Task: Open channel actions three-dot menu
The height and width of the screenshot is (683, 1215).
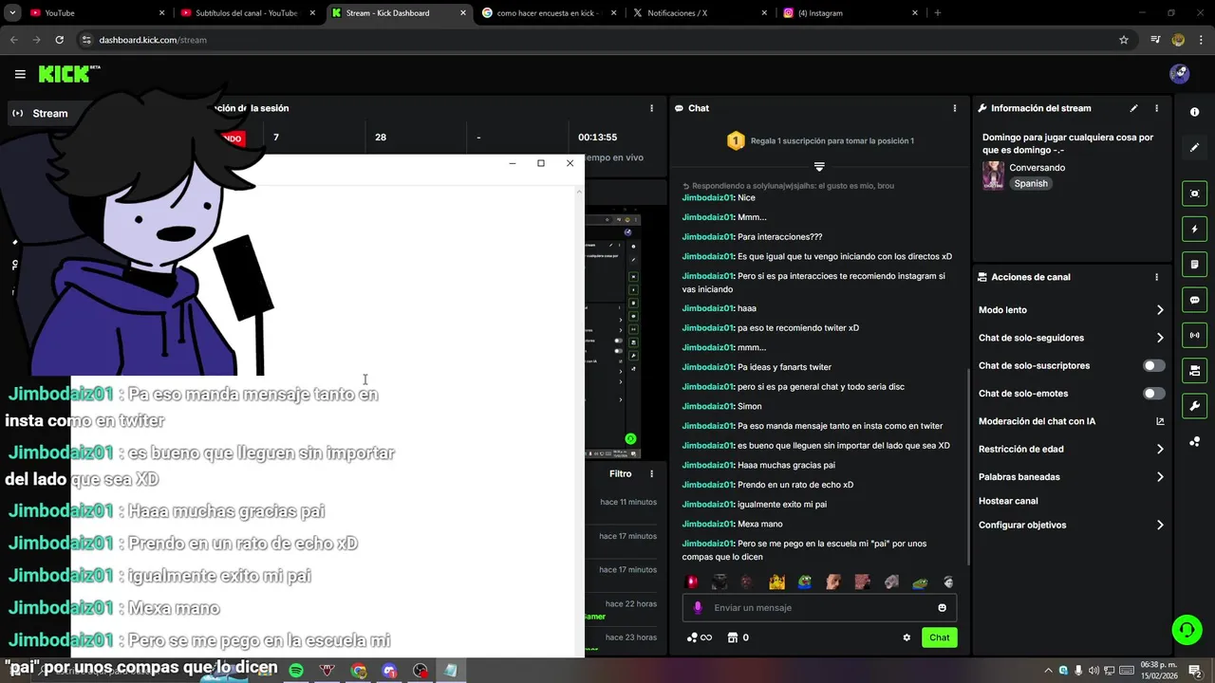Action: [x=1156, y=277]
